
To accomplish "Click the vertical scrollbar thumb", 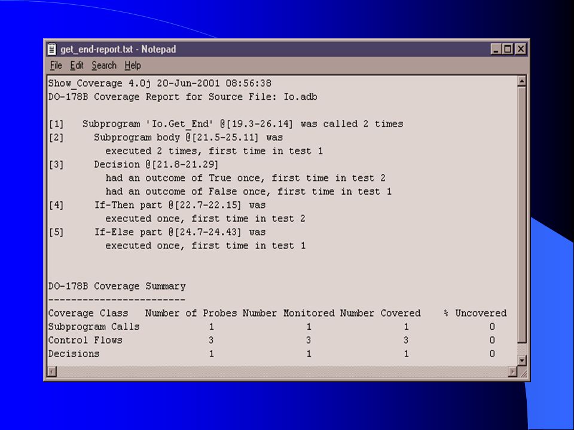I will coord(522,214).
